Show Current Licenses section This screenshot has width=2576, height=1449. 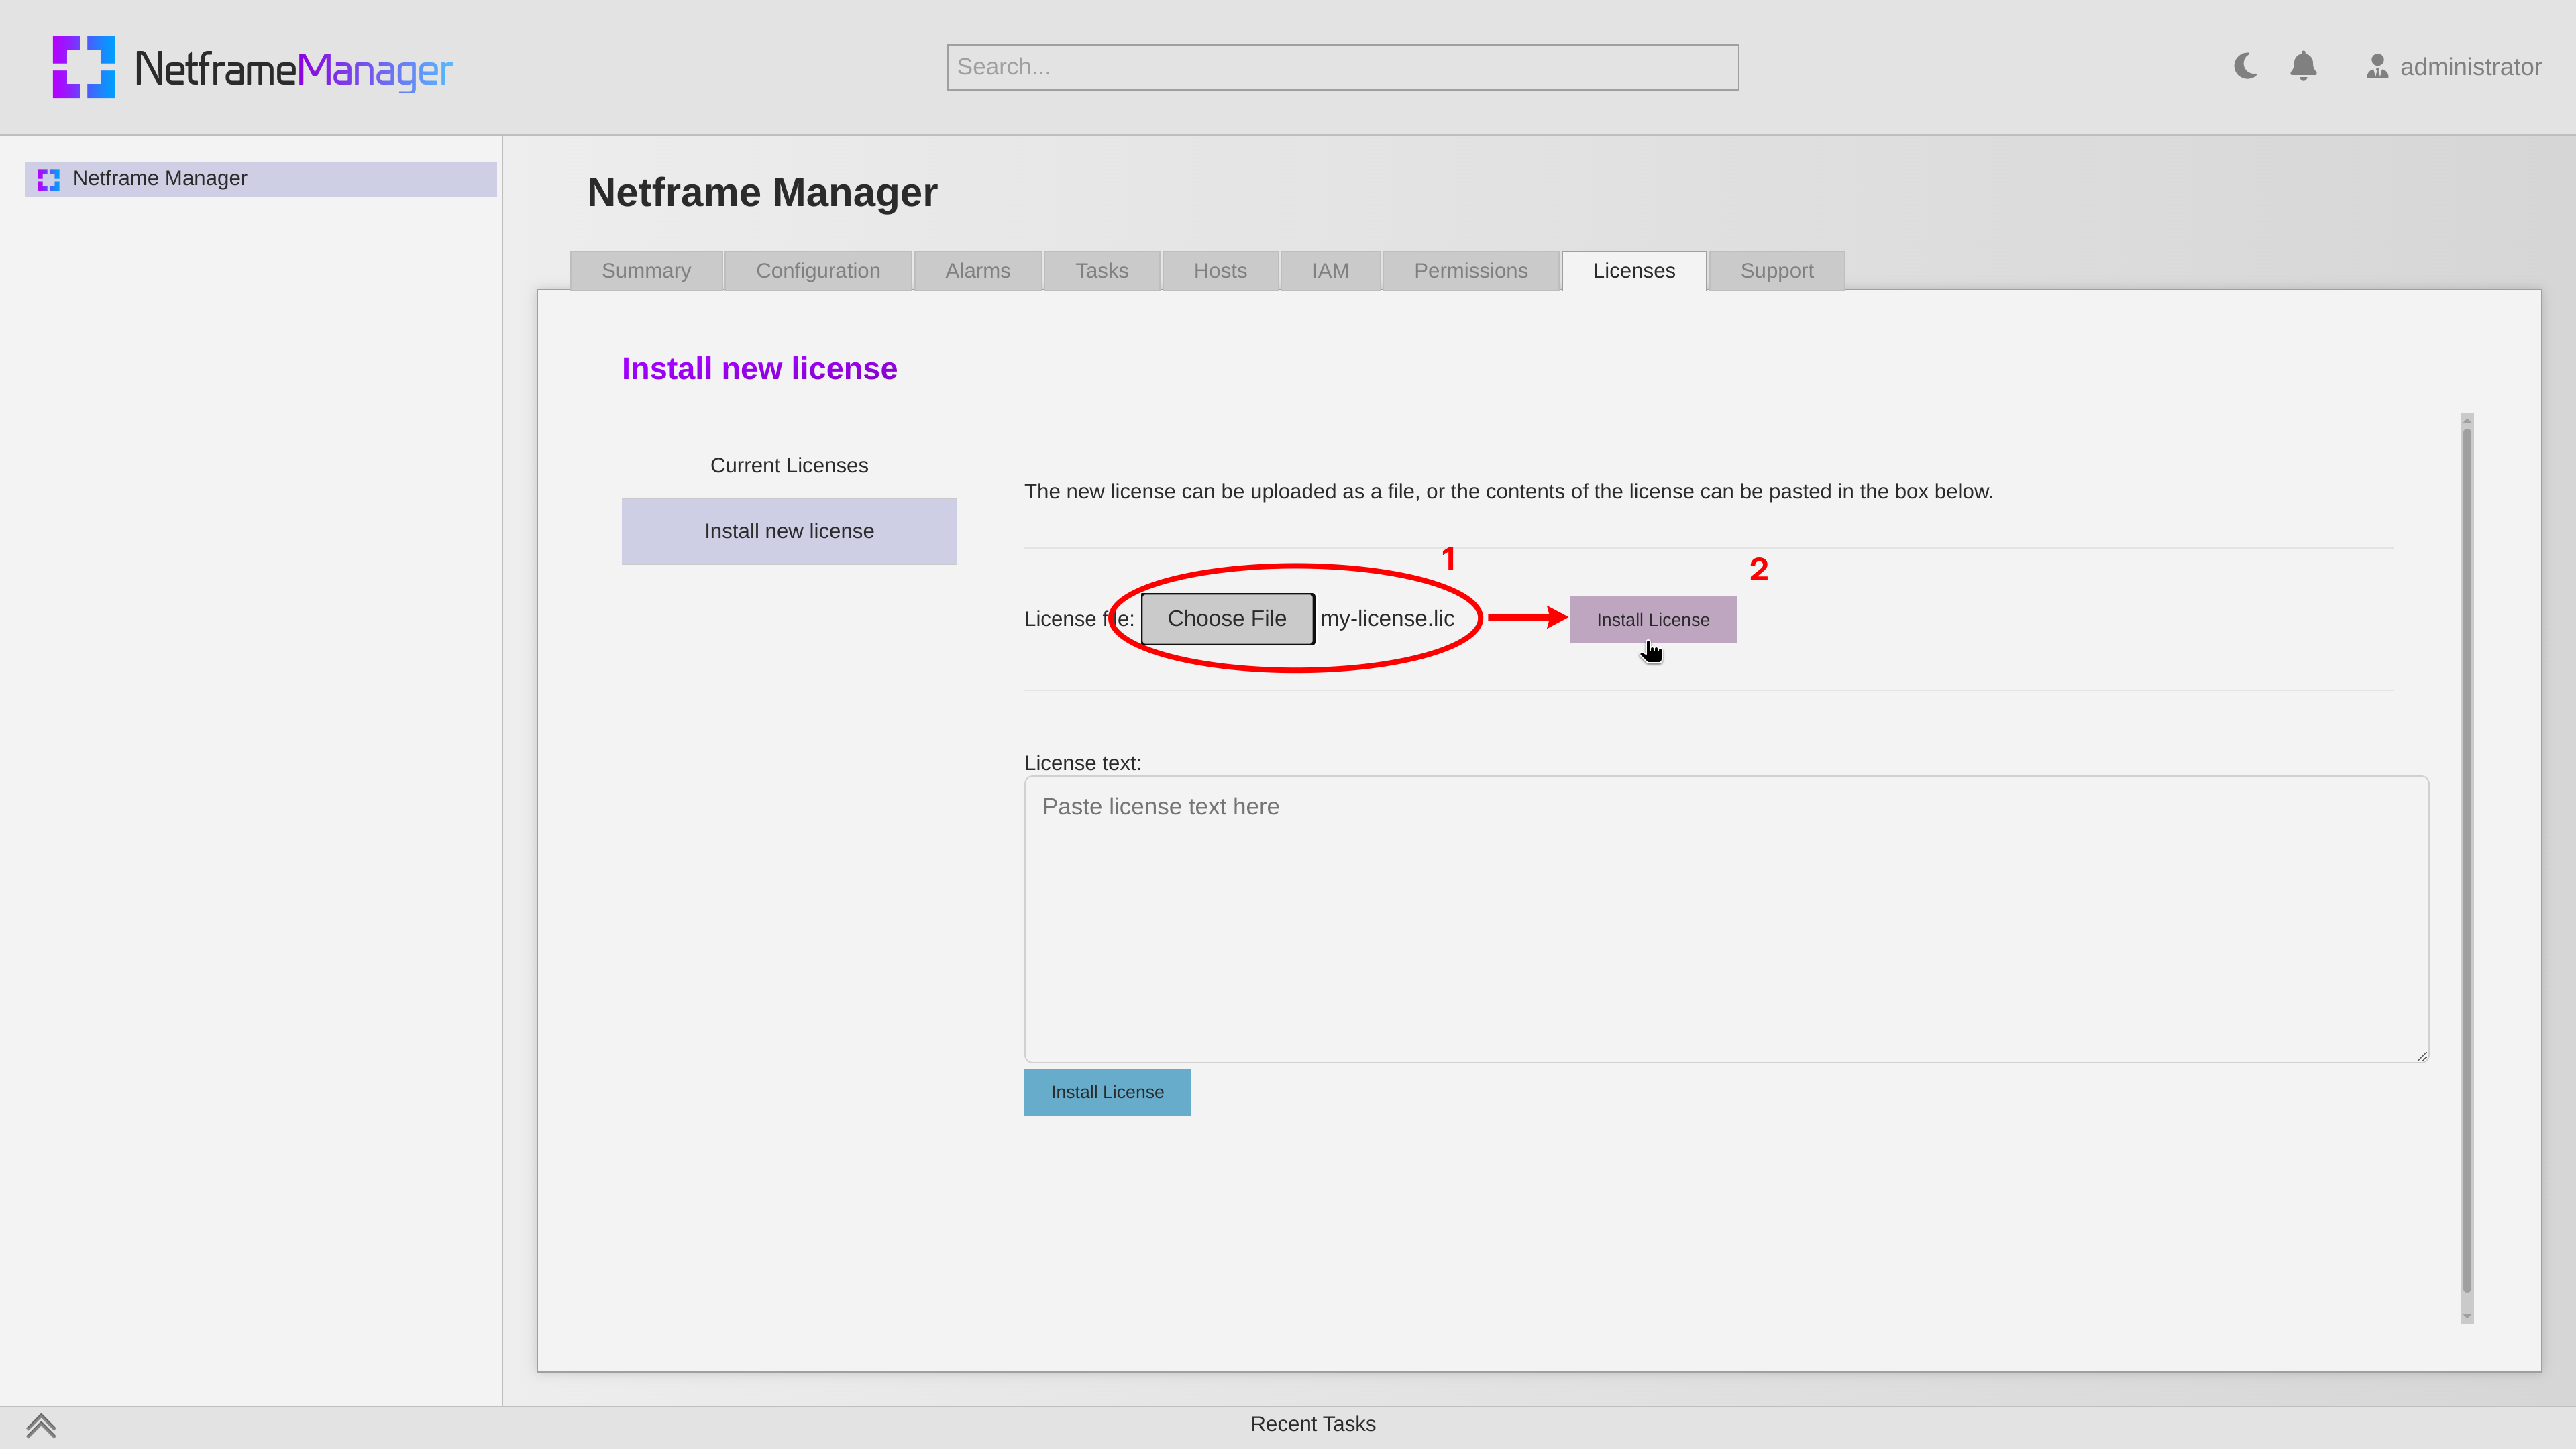coord(789,465)
